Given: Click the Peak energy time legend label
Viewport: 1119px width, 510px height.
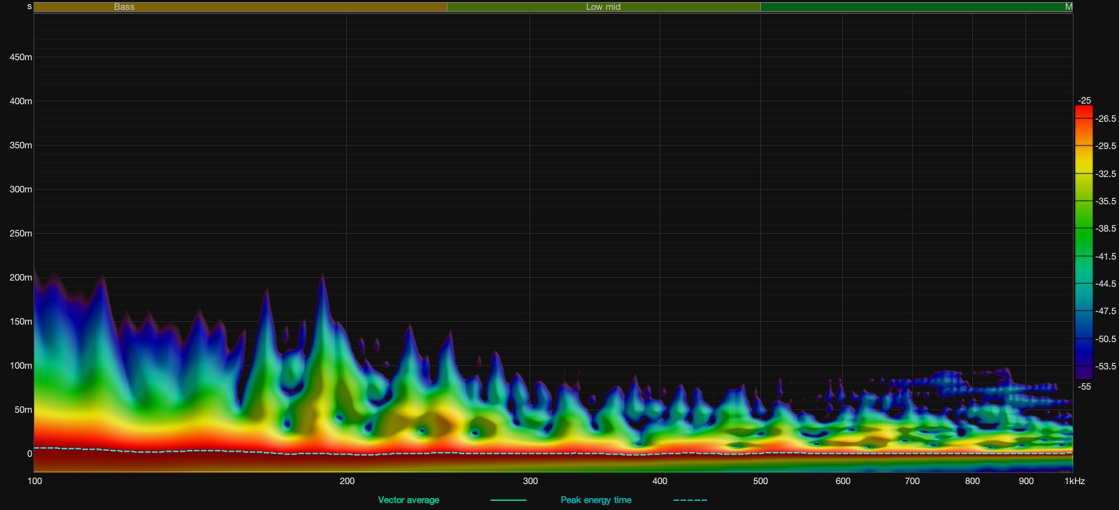Looking at the screenshot, I should point(596,500).
